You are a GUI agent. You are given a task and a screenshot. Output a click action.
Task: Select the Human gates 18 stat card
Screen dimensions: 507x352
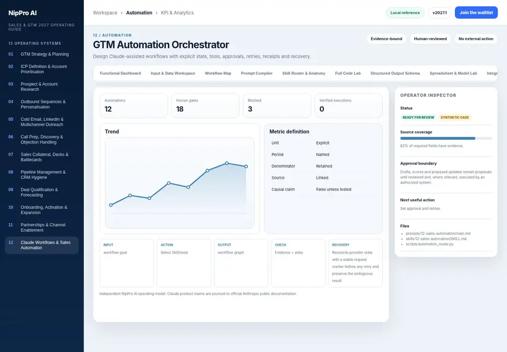point(205,106)
